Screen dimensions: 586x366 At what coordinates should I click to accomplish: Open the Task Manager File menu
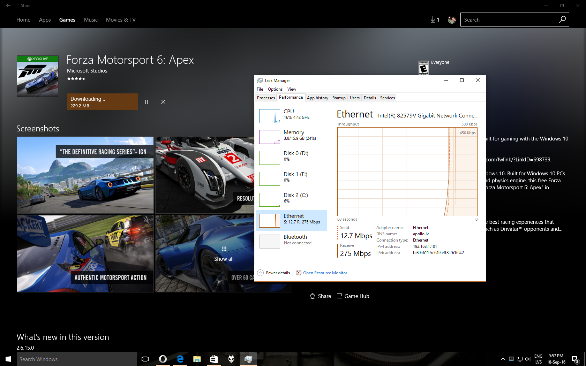[260, 89]
